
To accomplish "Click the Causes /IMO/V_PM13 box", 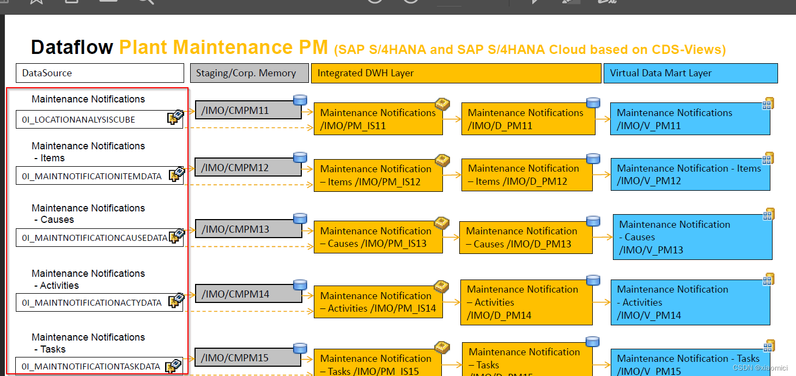I will [692, 236].
